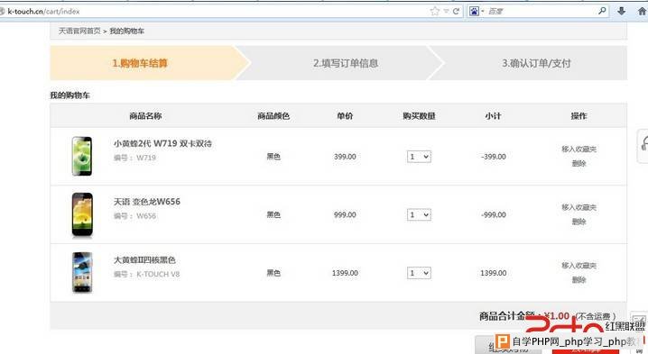Select breadcrumb 我的购物车
This screenshot has width=648, height=354.
pyautogui.click(x=127, y=31)
